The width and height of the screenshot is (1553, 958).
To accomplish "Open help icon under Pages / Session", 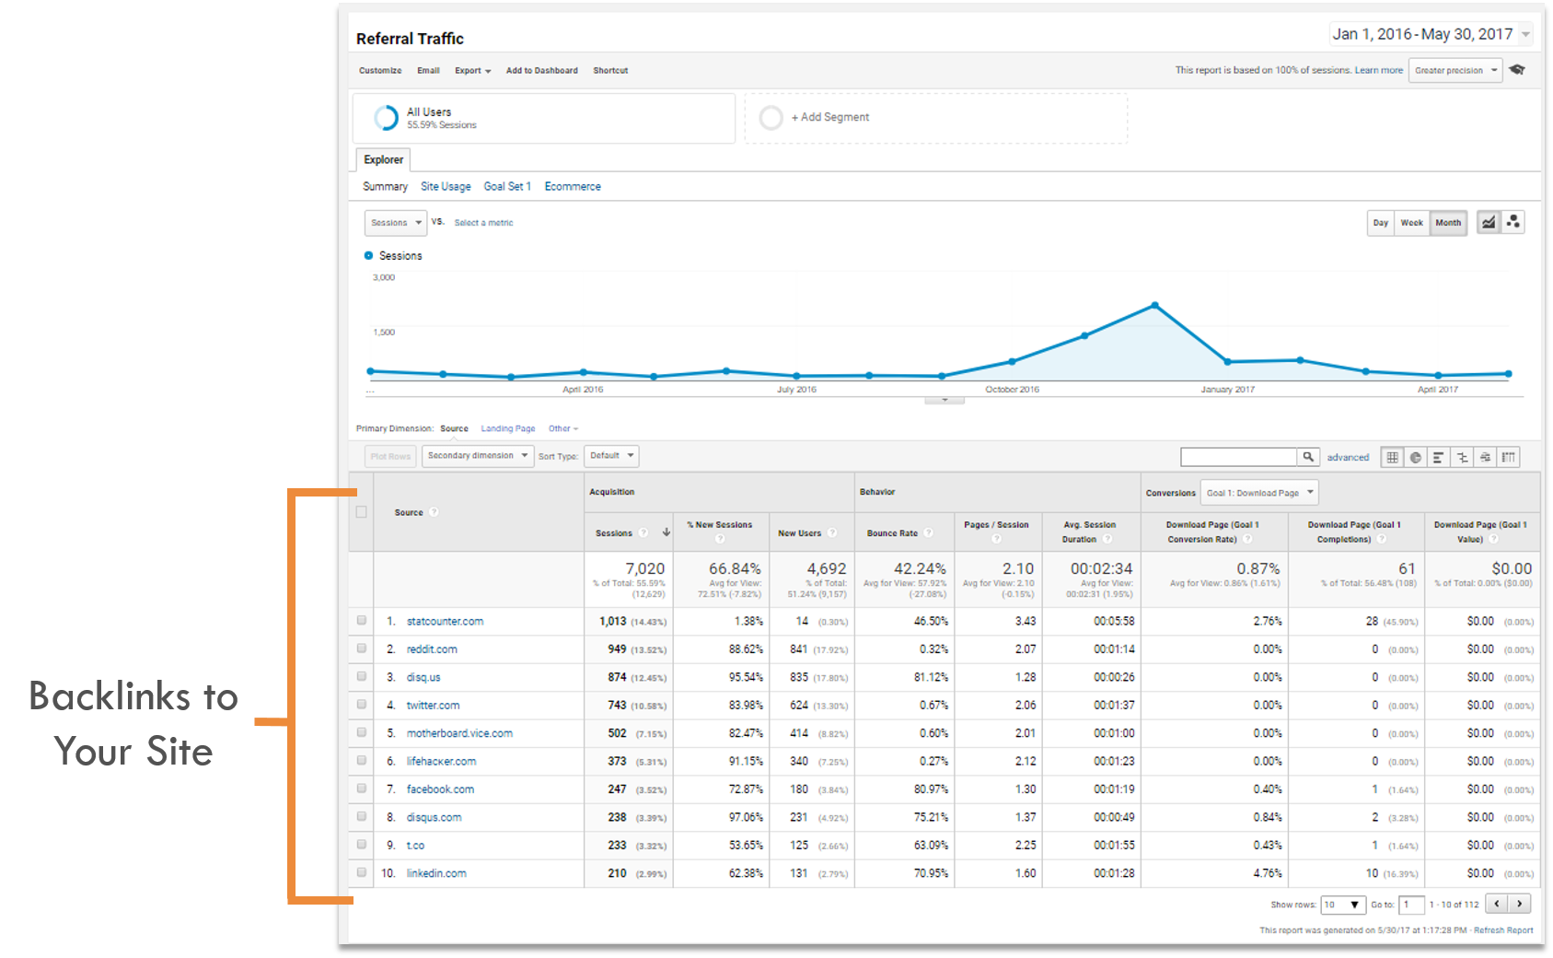I will tap(997, 539).
